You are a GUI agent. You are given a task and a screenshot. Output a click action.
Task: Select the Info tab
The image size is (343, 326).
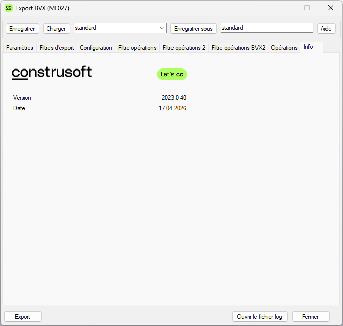312,47
